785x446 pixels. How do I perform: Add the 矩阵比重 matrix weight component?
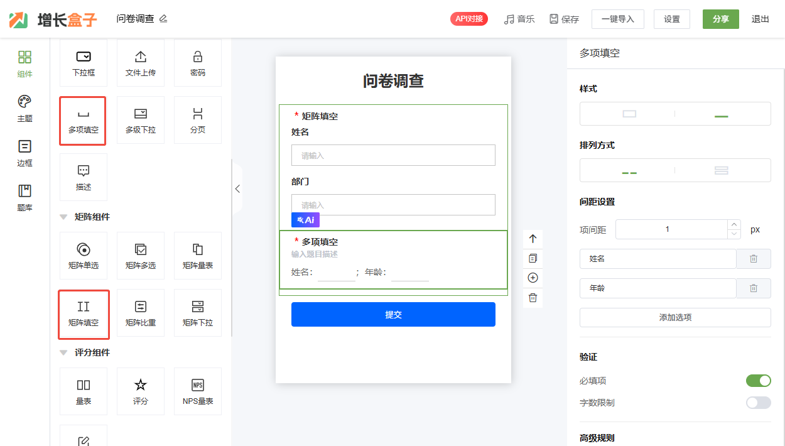[x=141, y=313]
